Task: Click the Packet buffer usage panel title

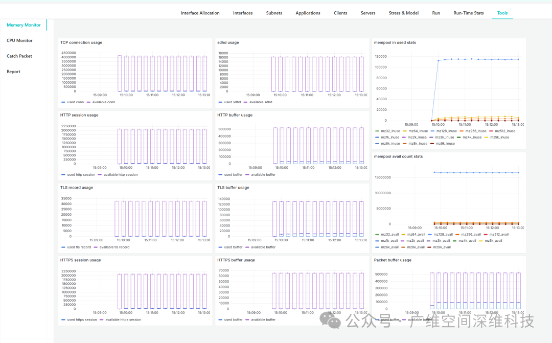Action: (392, 260)
